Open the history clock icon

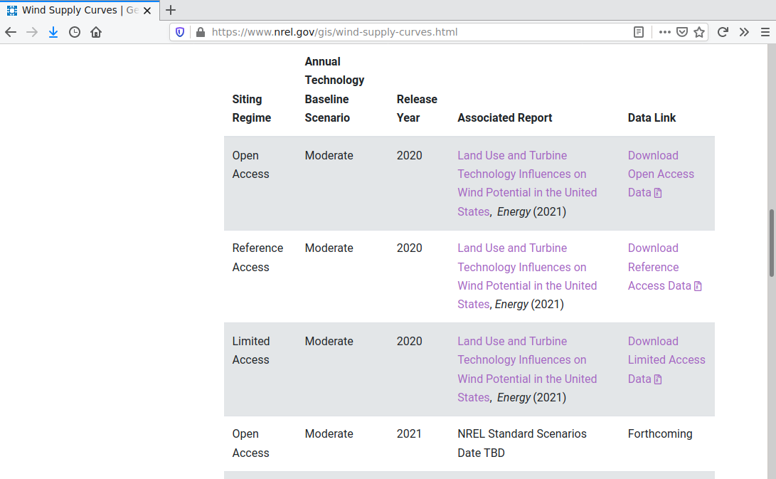pyautogui.click(x=75, y=32)
